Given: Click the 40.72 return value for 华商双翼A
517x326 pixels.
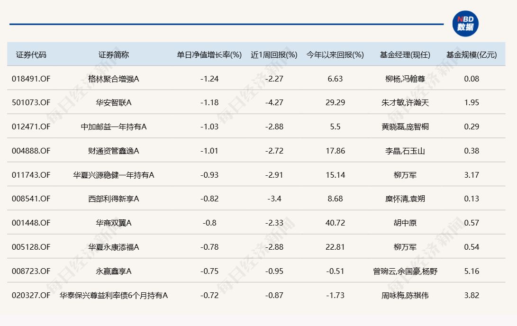Looking at the screenshot, I should click(335, 223).
